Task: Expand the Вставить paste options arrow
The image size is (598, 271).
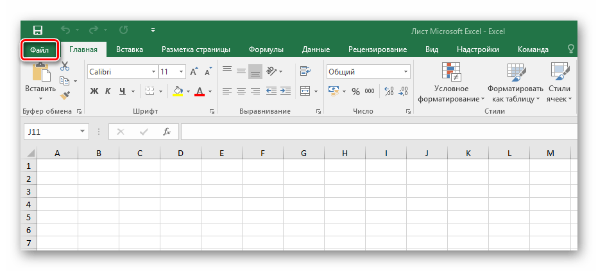Action: pos(40,99)
